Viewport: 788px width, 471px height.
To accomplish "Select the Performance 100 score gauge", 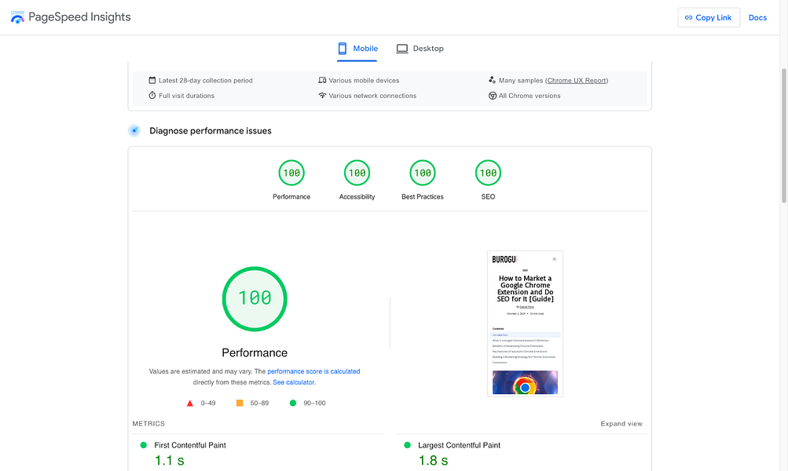I will coord(291,173).
